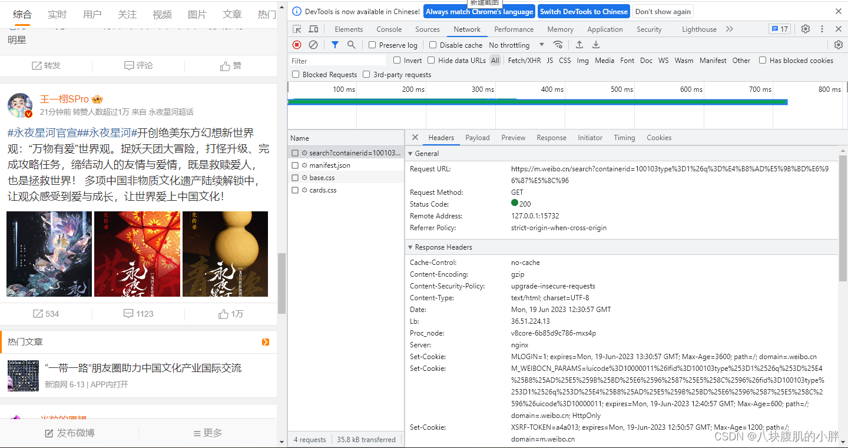Click the Weibo page vertical scrollbar
The width and height of the screenshot is (848, 448).
tap(281, 283)
